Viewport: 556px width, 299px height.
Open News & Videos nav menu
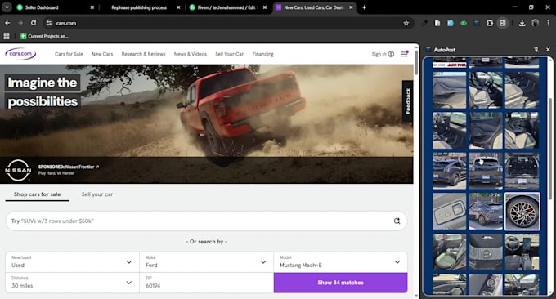[x=190, y=54]
